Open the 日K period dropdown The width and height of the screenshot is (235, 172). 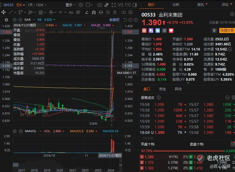[21, 5]
